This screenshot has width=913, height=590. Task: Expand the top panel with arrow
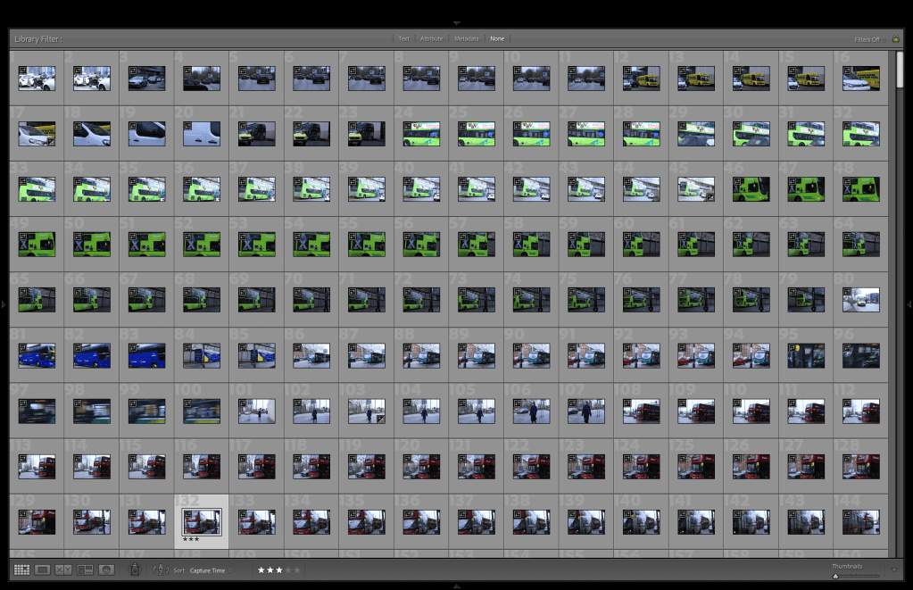click(457, 22)
